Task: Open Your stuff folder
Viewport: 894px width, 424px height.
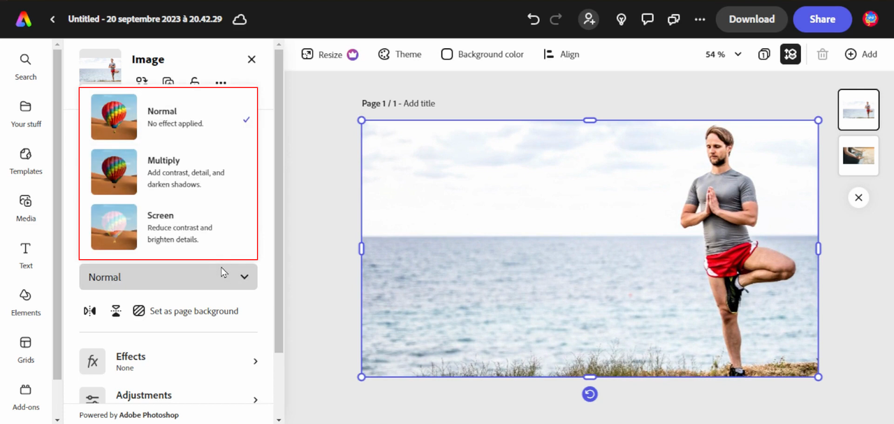Action: click(26, 114)
